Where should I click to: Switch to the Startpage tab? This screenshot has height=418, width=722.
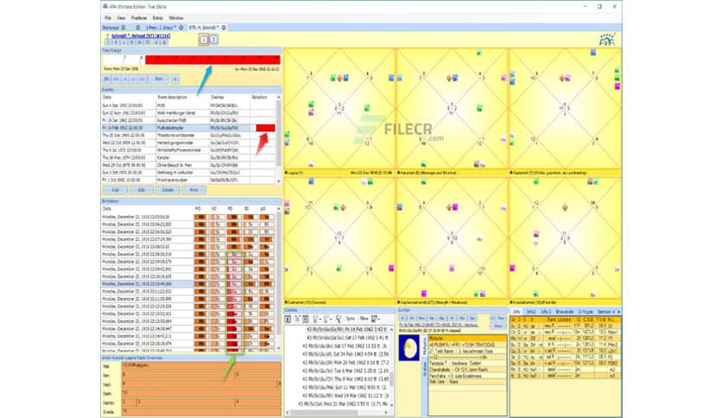coord(111,28)
